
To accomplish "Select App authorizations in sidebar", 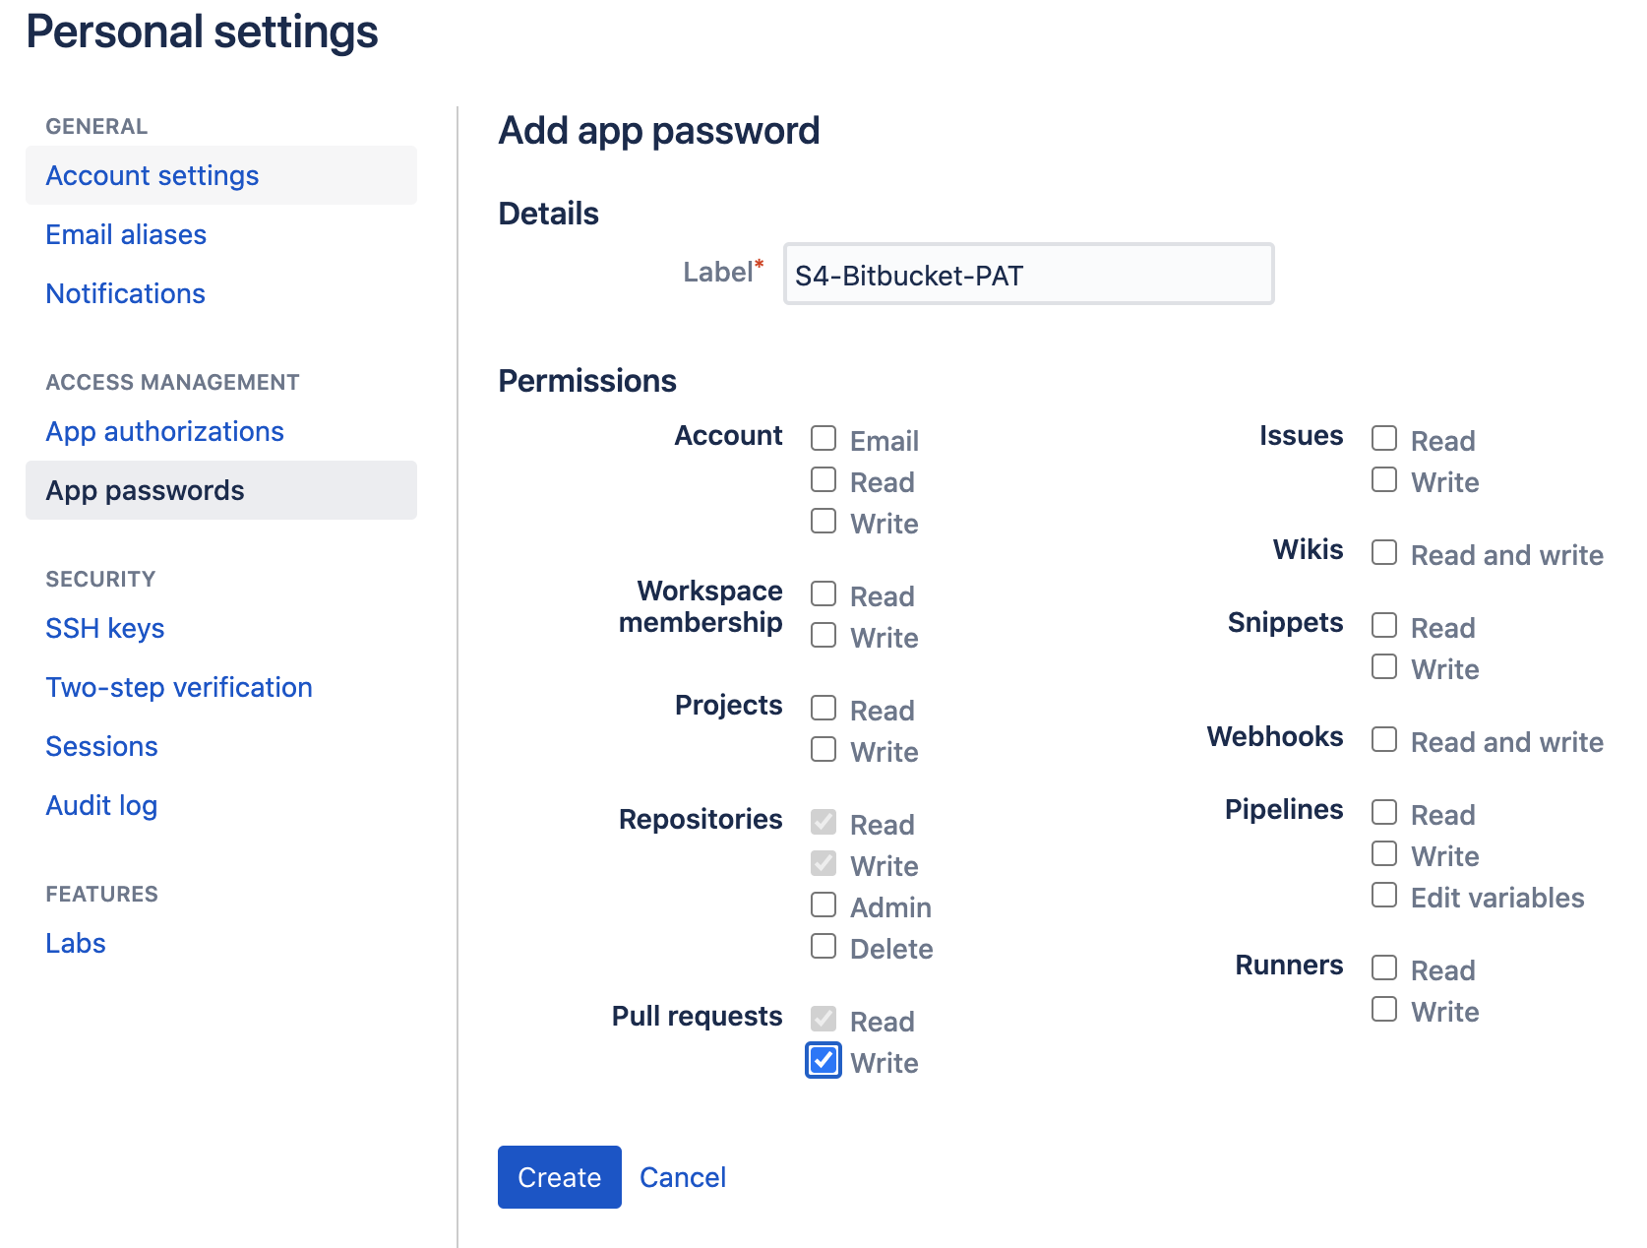I will [x=164, y=431].
